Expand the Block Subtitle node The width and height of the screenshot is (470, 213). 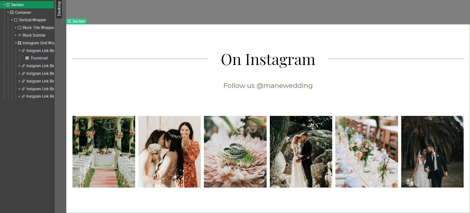pyautogui.click(x=16, y=35)
